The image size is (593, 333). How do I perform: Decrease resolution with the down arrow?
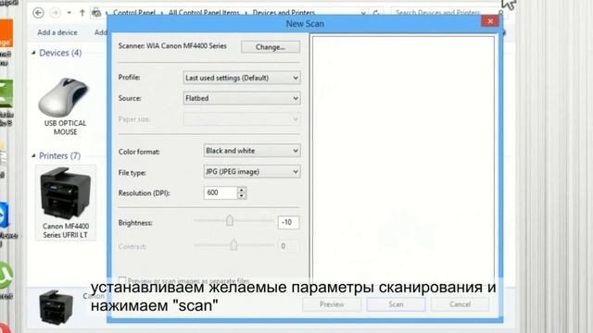pos(242,196)
